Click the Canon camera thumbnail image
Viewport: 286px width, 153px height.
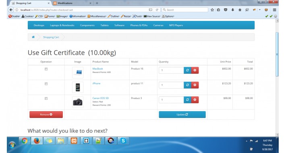click(x=78, y=102)
